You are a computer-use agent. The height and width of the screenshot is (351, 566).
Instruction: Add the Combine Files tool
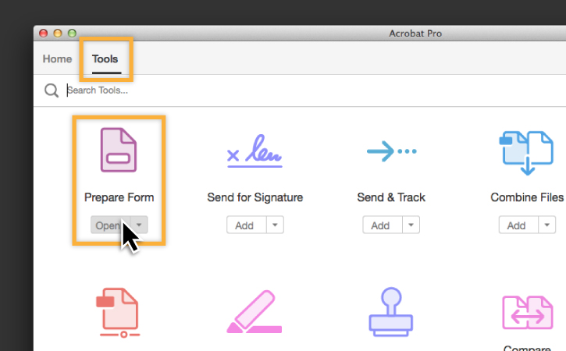point(518,225)
